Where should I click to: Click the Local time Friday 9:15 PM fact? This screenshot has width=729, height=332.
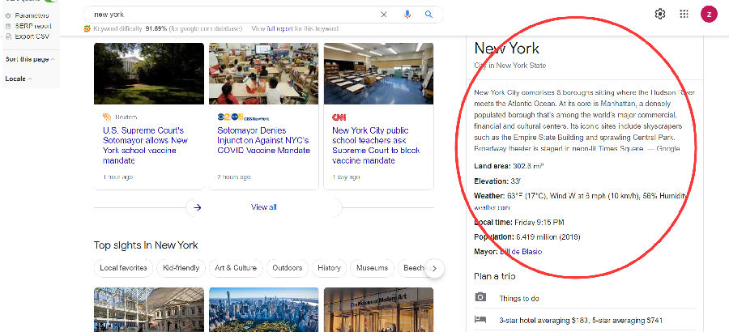[x=519, y=222]
